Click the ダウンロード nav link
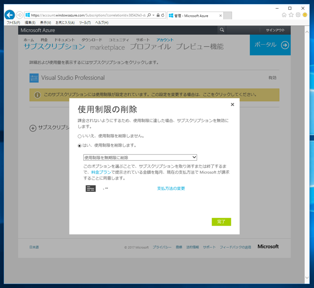314x288 pixels. 92,40
